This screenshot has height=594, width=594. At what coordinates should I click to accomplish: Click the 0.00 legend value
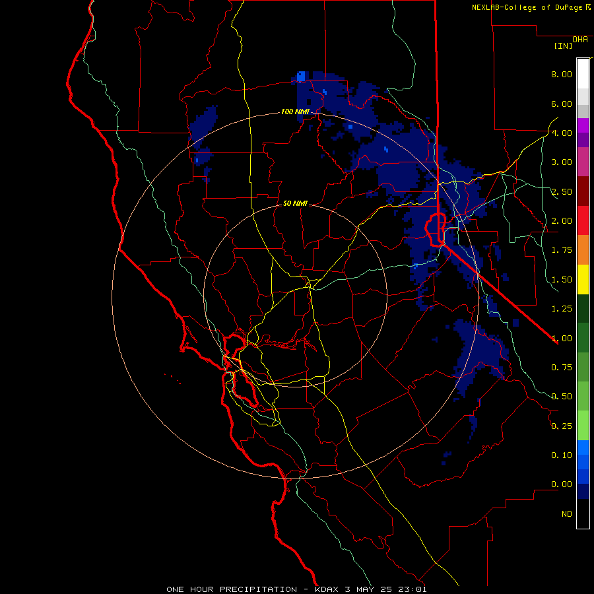(x=562, y=484)
